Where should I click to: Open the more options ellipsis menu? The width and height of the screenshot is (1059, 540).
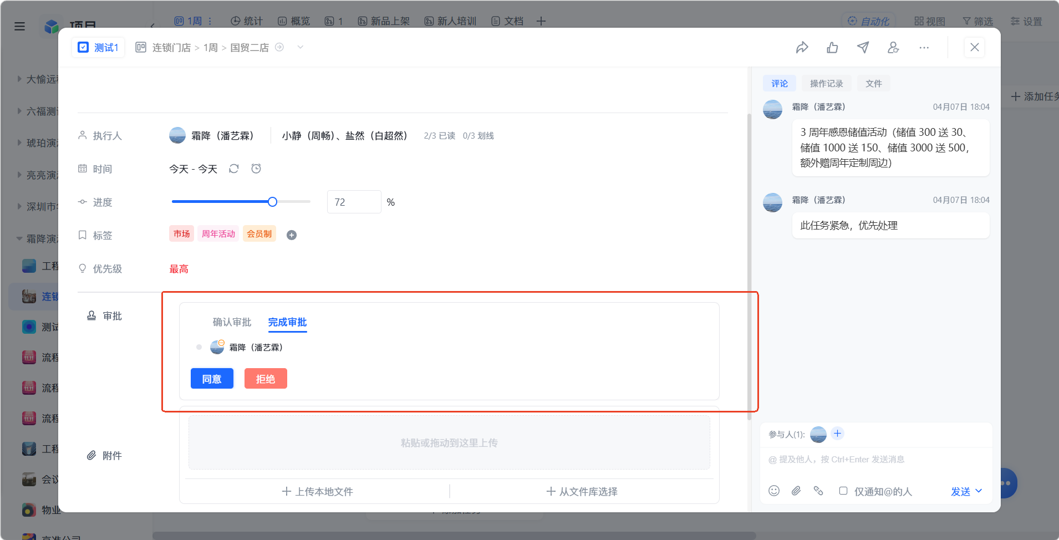pos(924,48)
